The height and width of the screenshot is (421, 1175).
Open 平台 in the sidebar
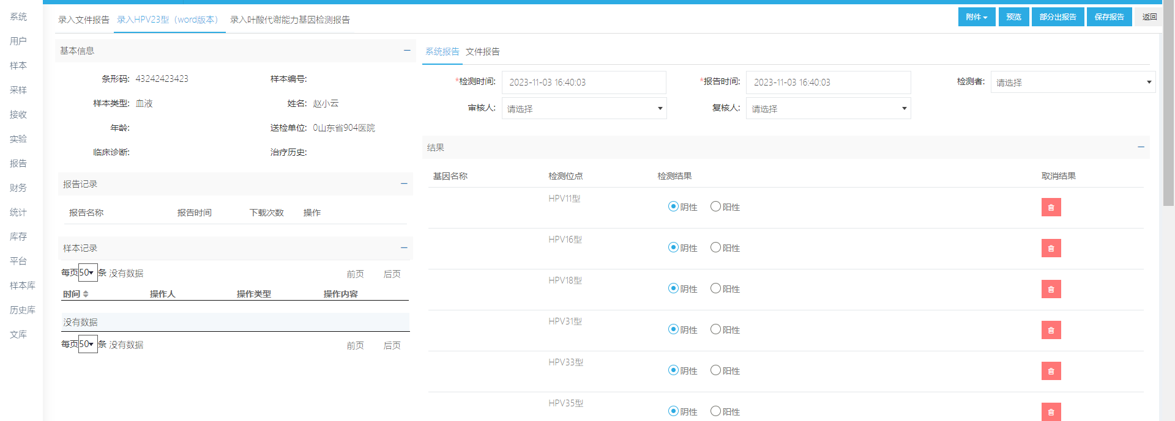[18, 261]
